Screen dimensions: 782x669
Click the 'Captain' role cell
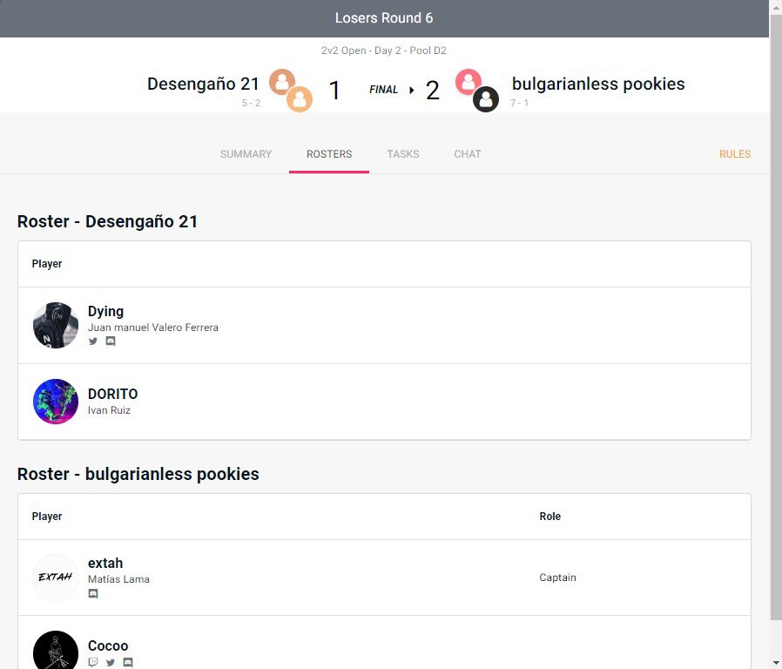[557, 578]
